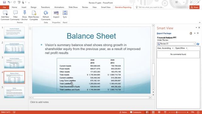The width and height of the screenshot is (202, 114).
Task: Switch to Slide Sorter view
Action: pos(153,112)
